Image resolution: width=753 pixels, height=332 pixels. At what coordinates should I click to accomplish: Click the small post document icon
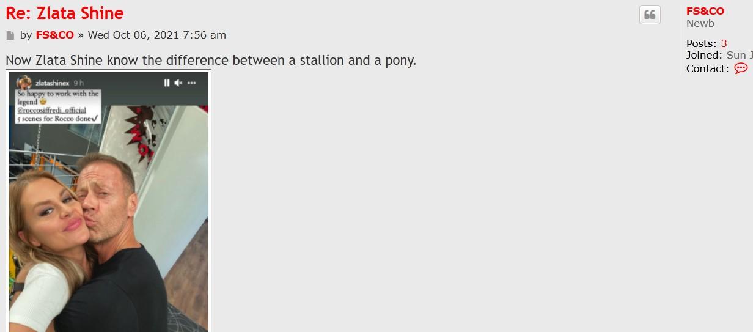[10, 35]
